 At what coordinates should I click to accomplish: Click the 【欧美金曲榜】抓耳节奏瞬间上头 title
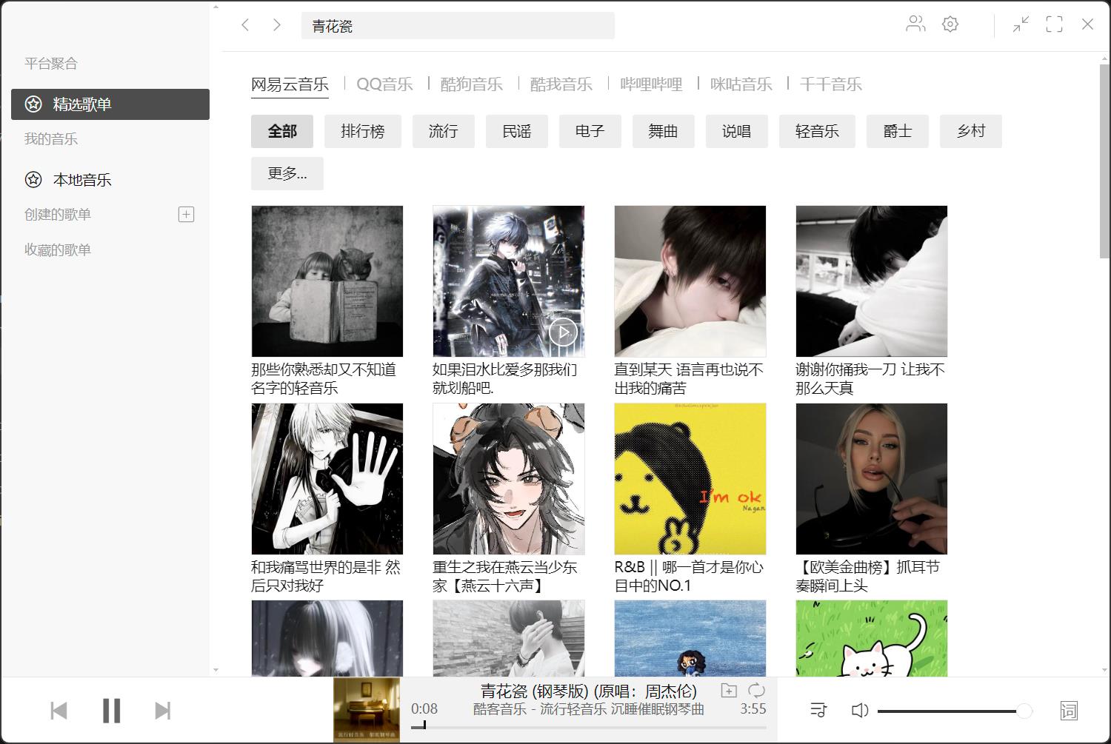point(868,576)
